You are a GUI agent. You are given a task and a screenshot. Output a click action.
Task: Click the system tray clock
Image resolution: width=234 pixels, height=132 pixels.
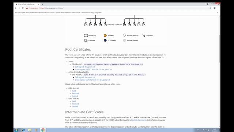pos(215,130)
